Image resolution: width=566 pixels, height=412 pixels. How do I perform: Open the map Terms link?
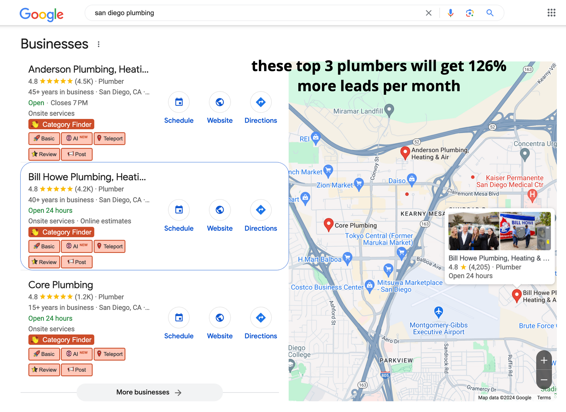tap(544, 398)
